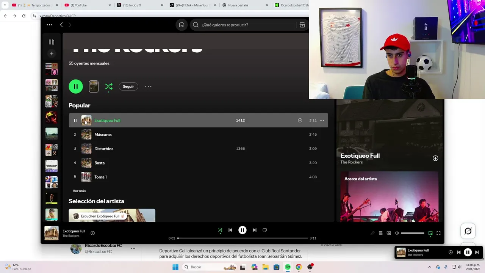This screenshot has width=485, height=273.
Task: Open the Acerca del artista card
Action: [x=390, y=197]
